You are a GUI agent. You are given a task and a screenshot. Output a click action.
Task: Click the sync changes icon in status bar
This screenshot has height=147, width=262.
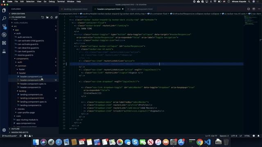pos(20,136)
